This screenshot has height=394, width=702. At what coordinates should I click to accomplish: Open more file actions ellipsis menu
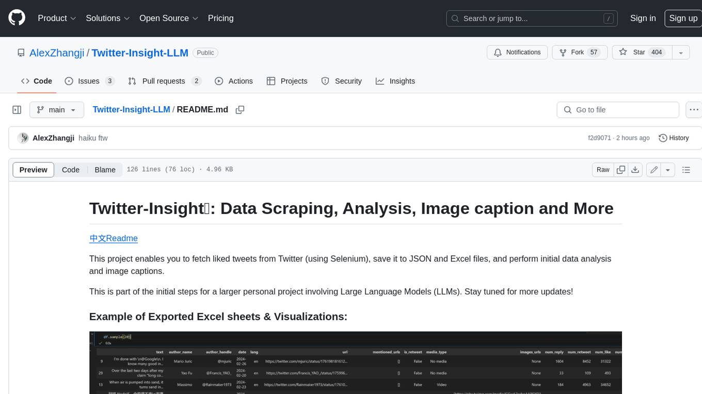[694, 110]
